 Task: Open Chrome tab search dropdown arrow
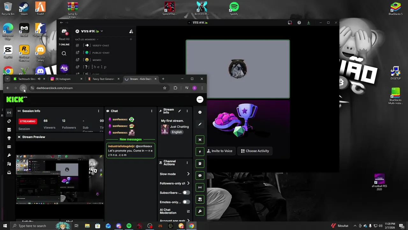(x=7, y=79)
